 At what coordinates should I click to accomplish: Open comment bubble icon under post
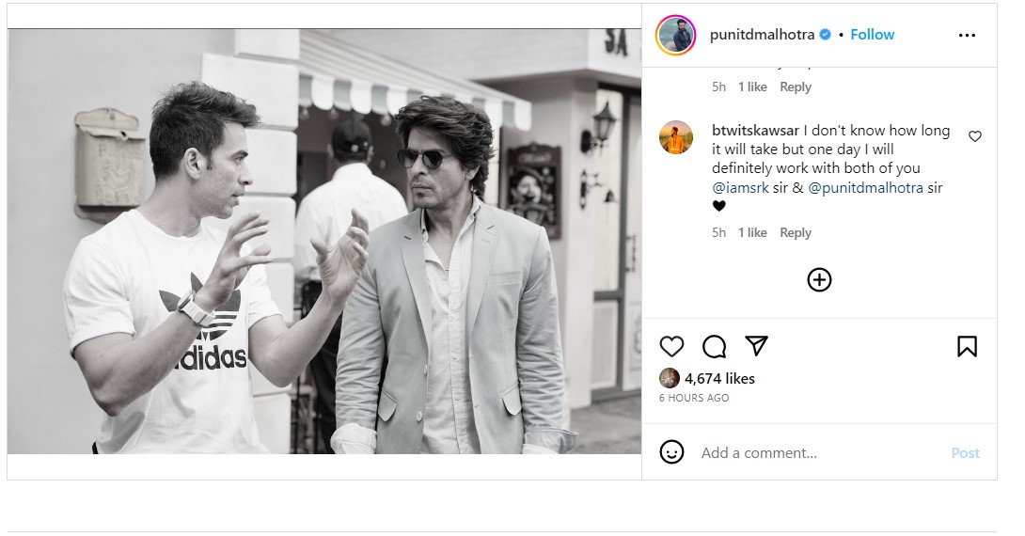tap(714, 346)
